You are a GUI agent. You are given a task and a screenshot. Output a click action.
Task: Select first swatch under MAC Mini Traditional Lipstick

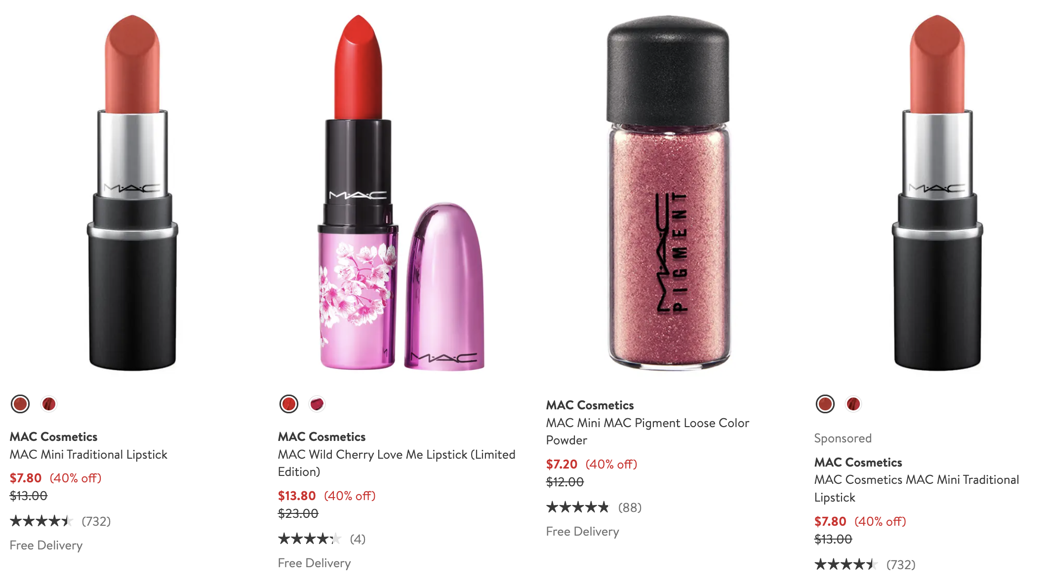(20, 404)
